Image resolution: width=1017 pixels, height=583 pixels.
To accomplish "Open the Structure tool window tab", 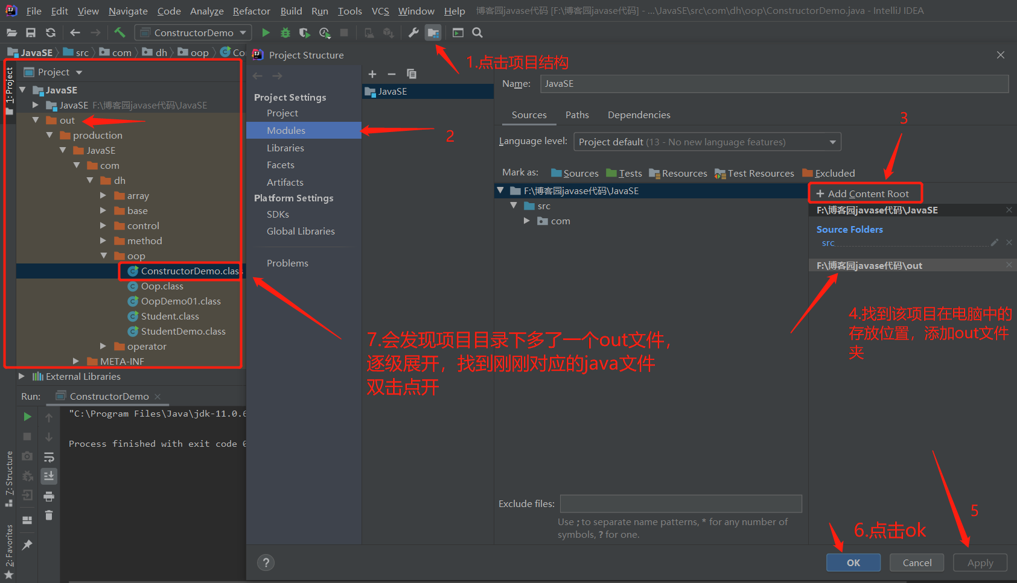I will click(x=8, y=479).
